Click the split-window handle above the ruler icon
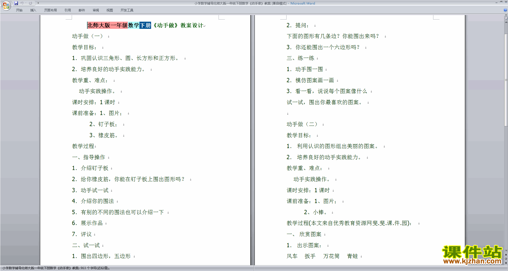The width and height of the screenshot is (508, 271). coord(506,15)
